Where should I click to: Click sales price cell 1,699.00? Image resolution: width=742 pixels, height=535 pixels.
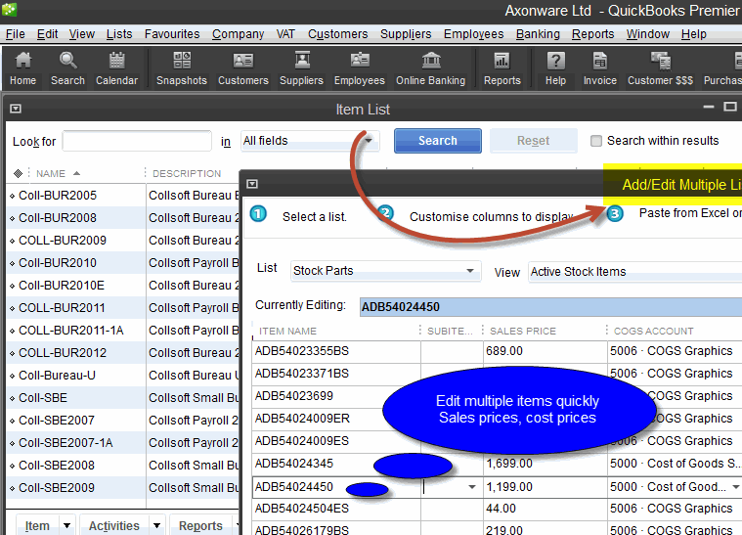pos(509,463)
